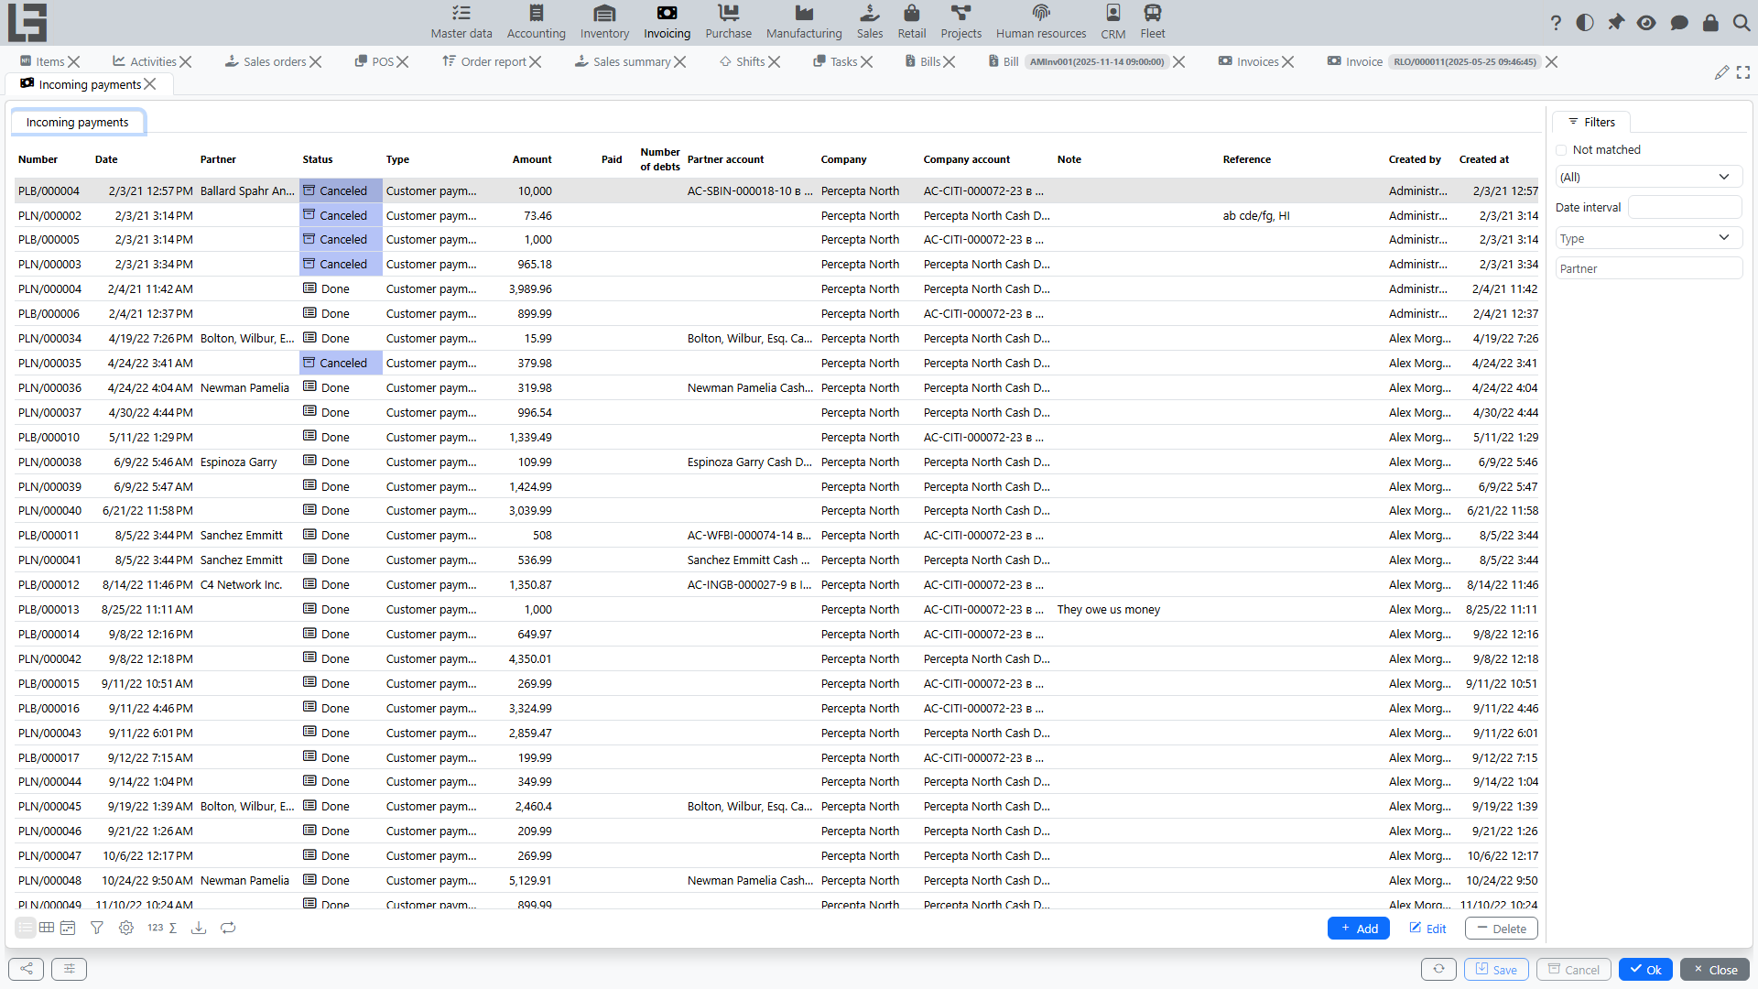Click the lock icon in top bar
Viewport: 1758px width, 989px height.
(1710, 23)
